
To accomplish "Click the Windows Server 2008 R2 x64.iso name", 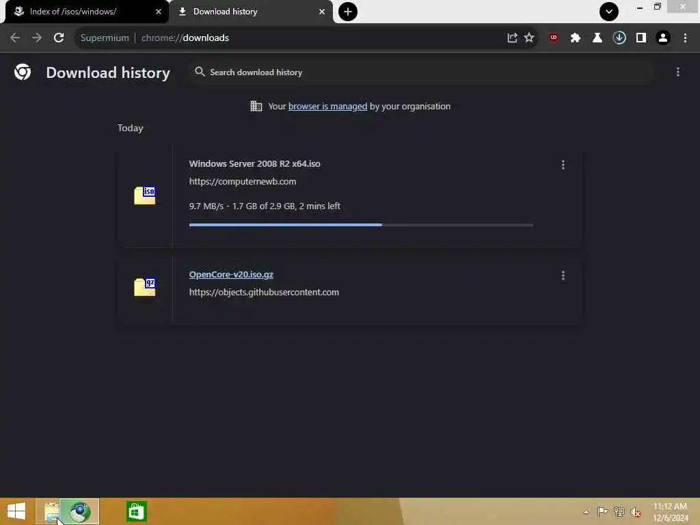I will (x=254, y=164).
